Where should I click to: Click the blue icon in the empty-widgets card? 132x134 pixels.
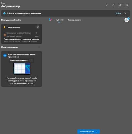pyautogui.click(x=5, y=55)
